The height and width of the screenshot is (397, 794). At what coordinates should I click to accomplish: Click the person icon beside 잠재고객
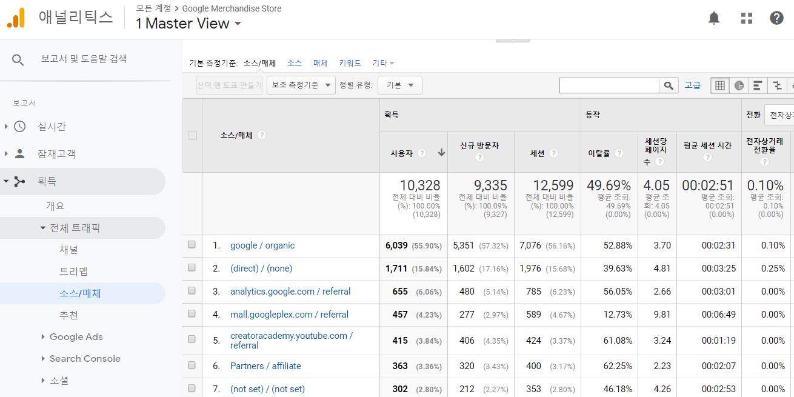20,154
